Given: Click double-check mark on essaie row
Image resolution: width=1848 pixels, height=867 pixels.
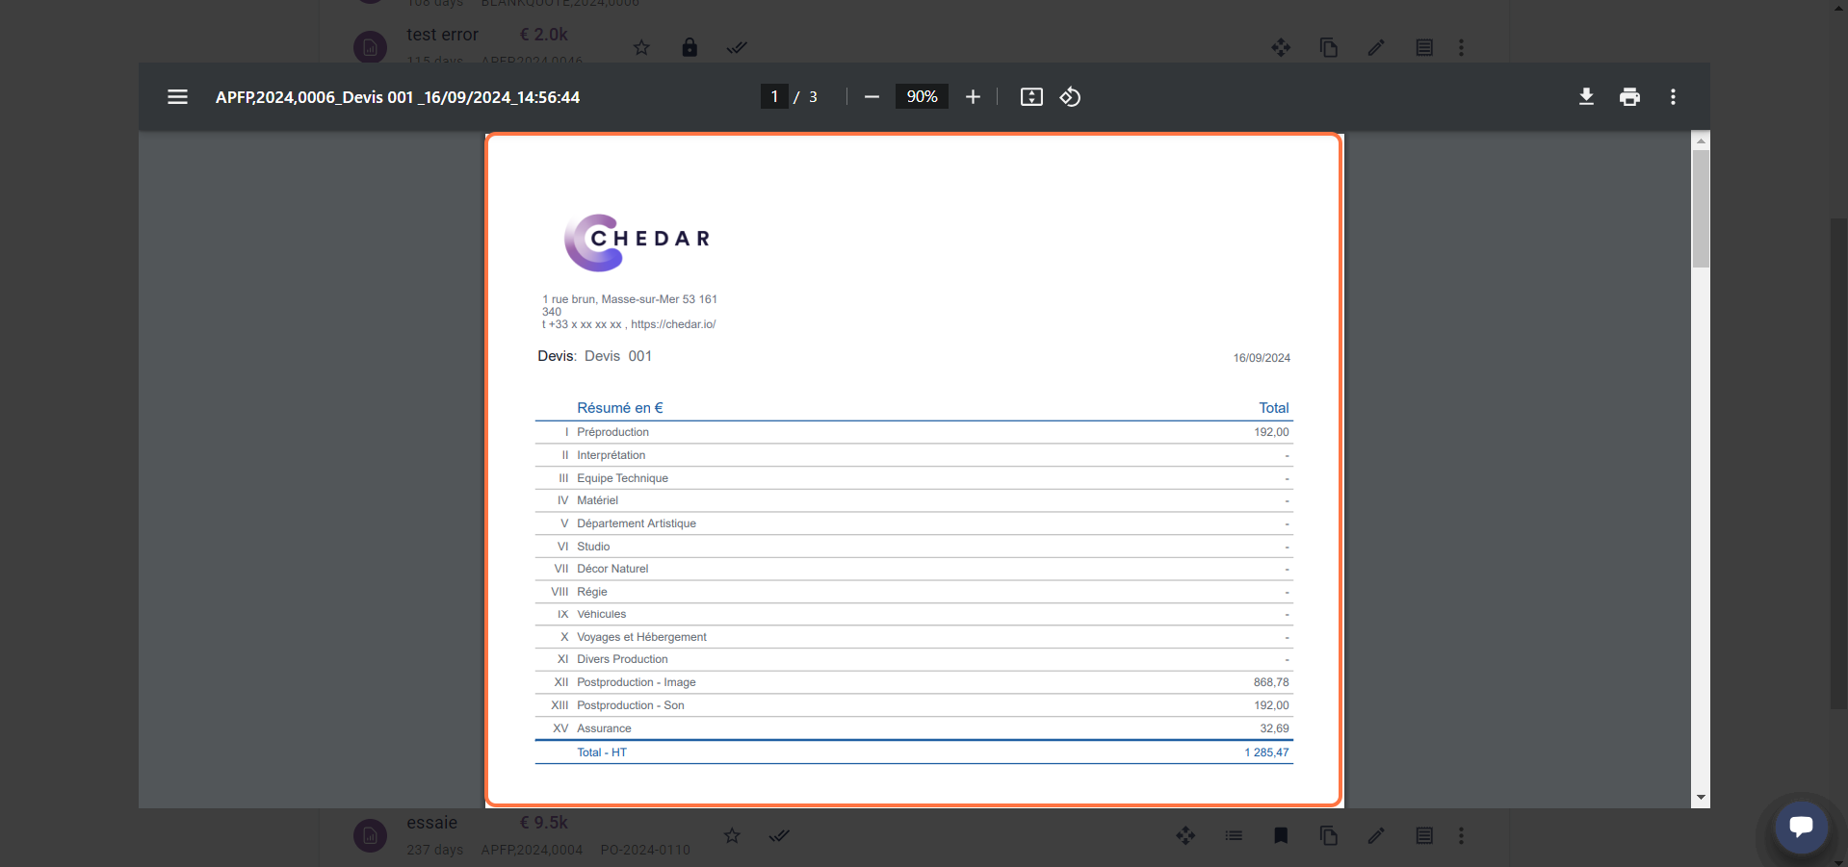Looking at the screenshot, I should click(779, 835).
